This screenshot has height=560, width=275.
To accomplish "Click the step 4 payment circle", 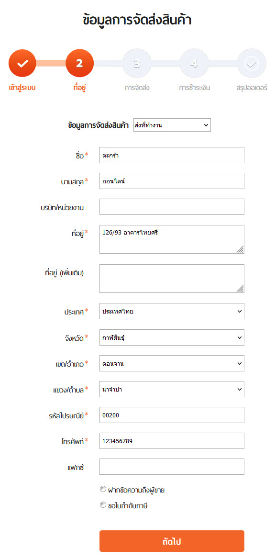I will (194, 63).
